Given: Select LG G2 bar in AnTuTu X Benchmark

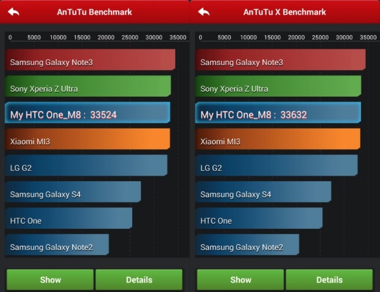Looking at the screenshot, I should click(276, 165).
